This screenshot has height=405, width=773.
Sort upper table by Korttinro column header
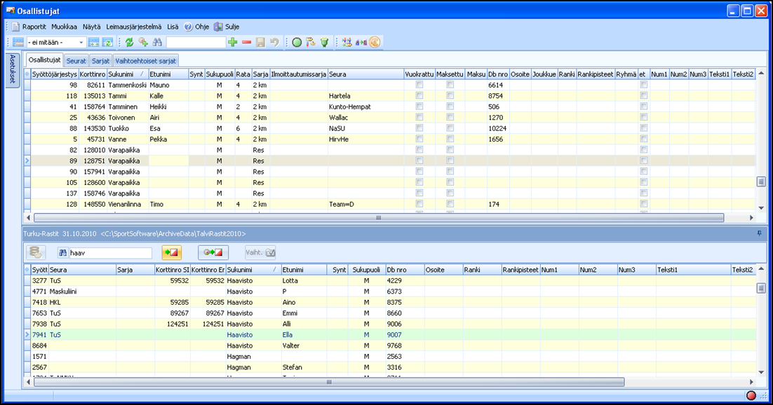(93, 74)
